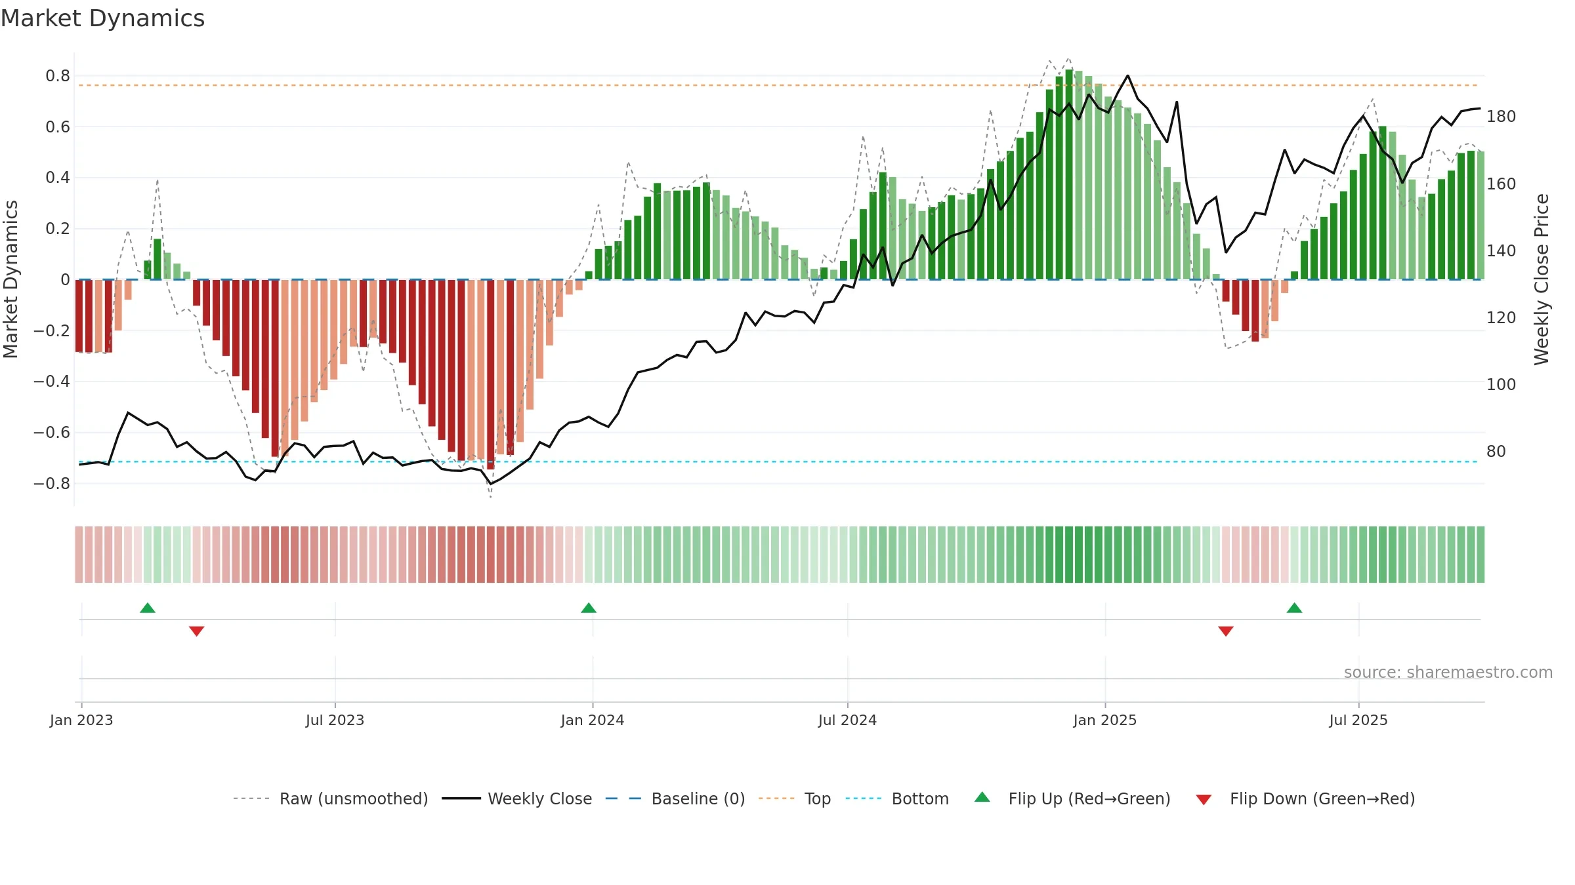The width and height of the screenshot is (1575, 885).
Task: Click the Market Dynamics chart title
Action: click(102, 18)
